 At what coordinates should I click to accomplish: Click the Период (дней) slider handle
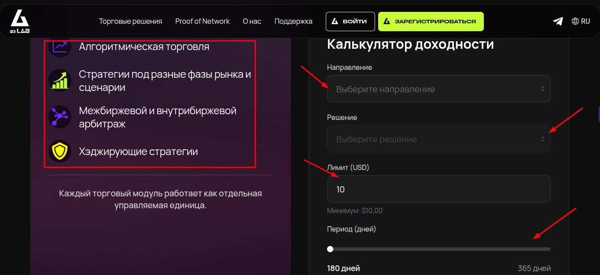click(330, 249)
